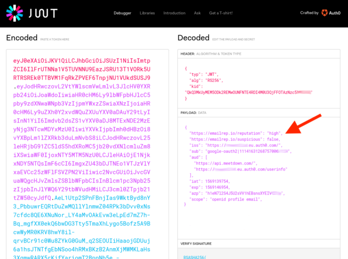Click the Get a T-shirt! link

(x=221, y=13)
